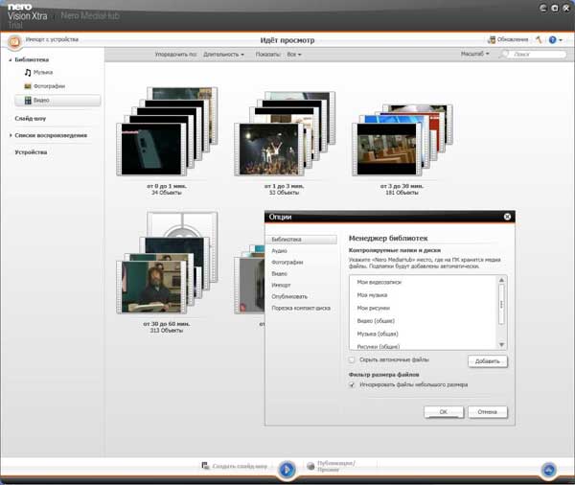This screenshot has width=575, height=485.
Task: Open the Длительность sort dropdown
Action: point(223,55)
